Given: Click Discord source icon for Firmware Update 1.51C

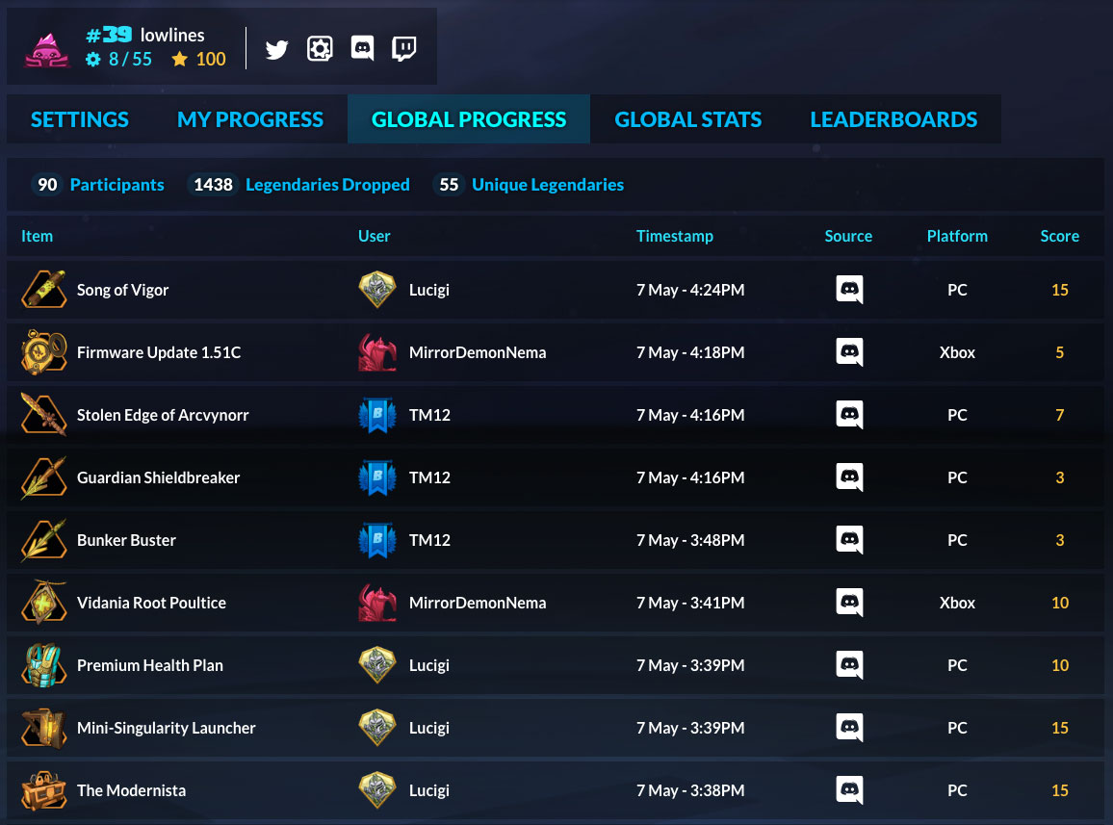Looking at the screenshot, I should [849, 352].
